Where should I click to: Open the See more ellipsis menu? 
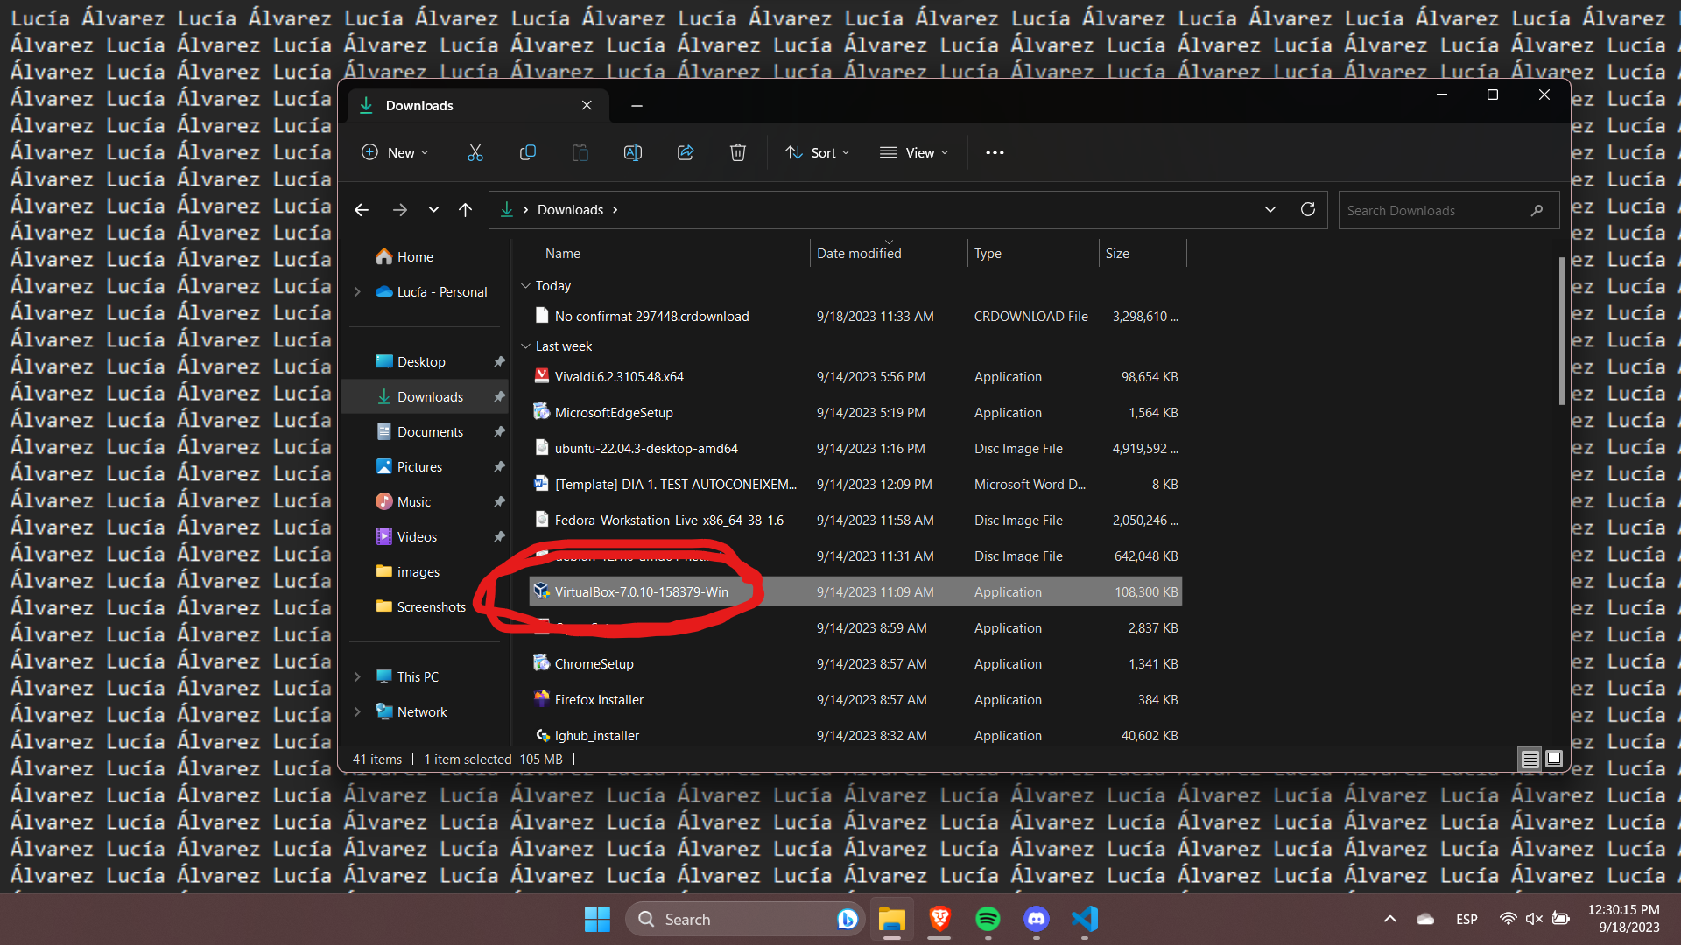click(995, 152)
